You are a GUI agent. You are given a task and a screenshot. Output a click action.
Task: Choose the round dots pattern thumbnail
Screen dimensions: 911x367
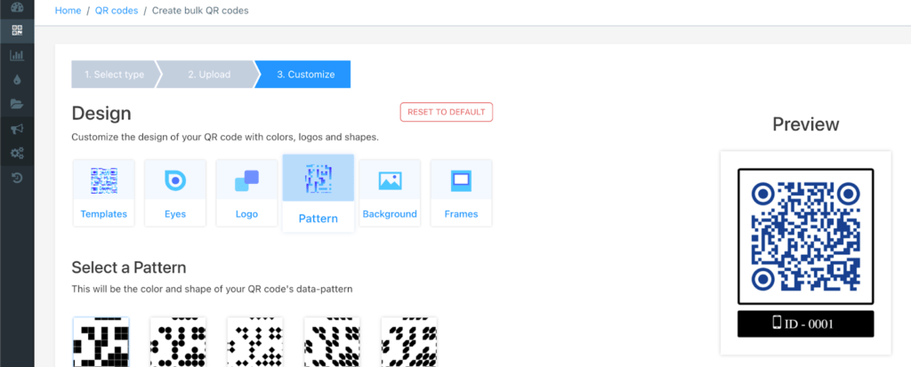(x=178, y=341)
